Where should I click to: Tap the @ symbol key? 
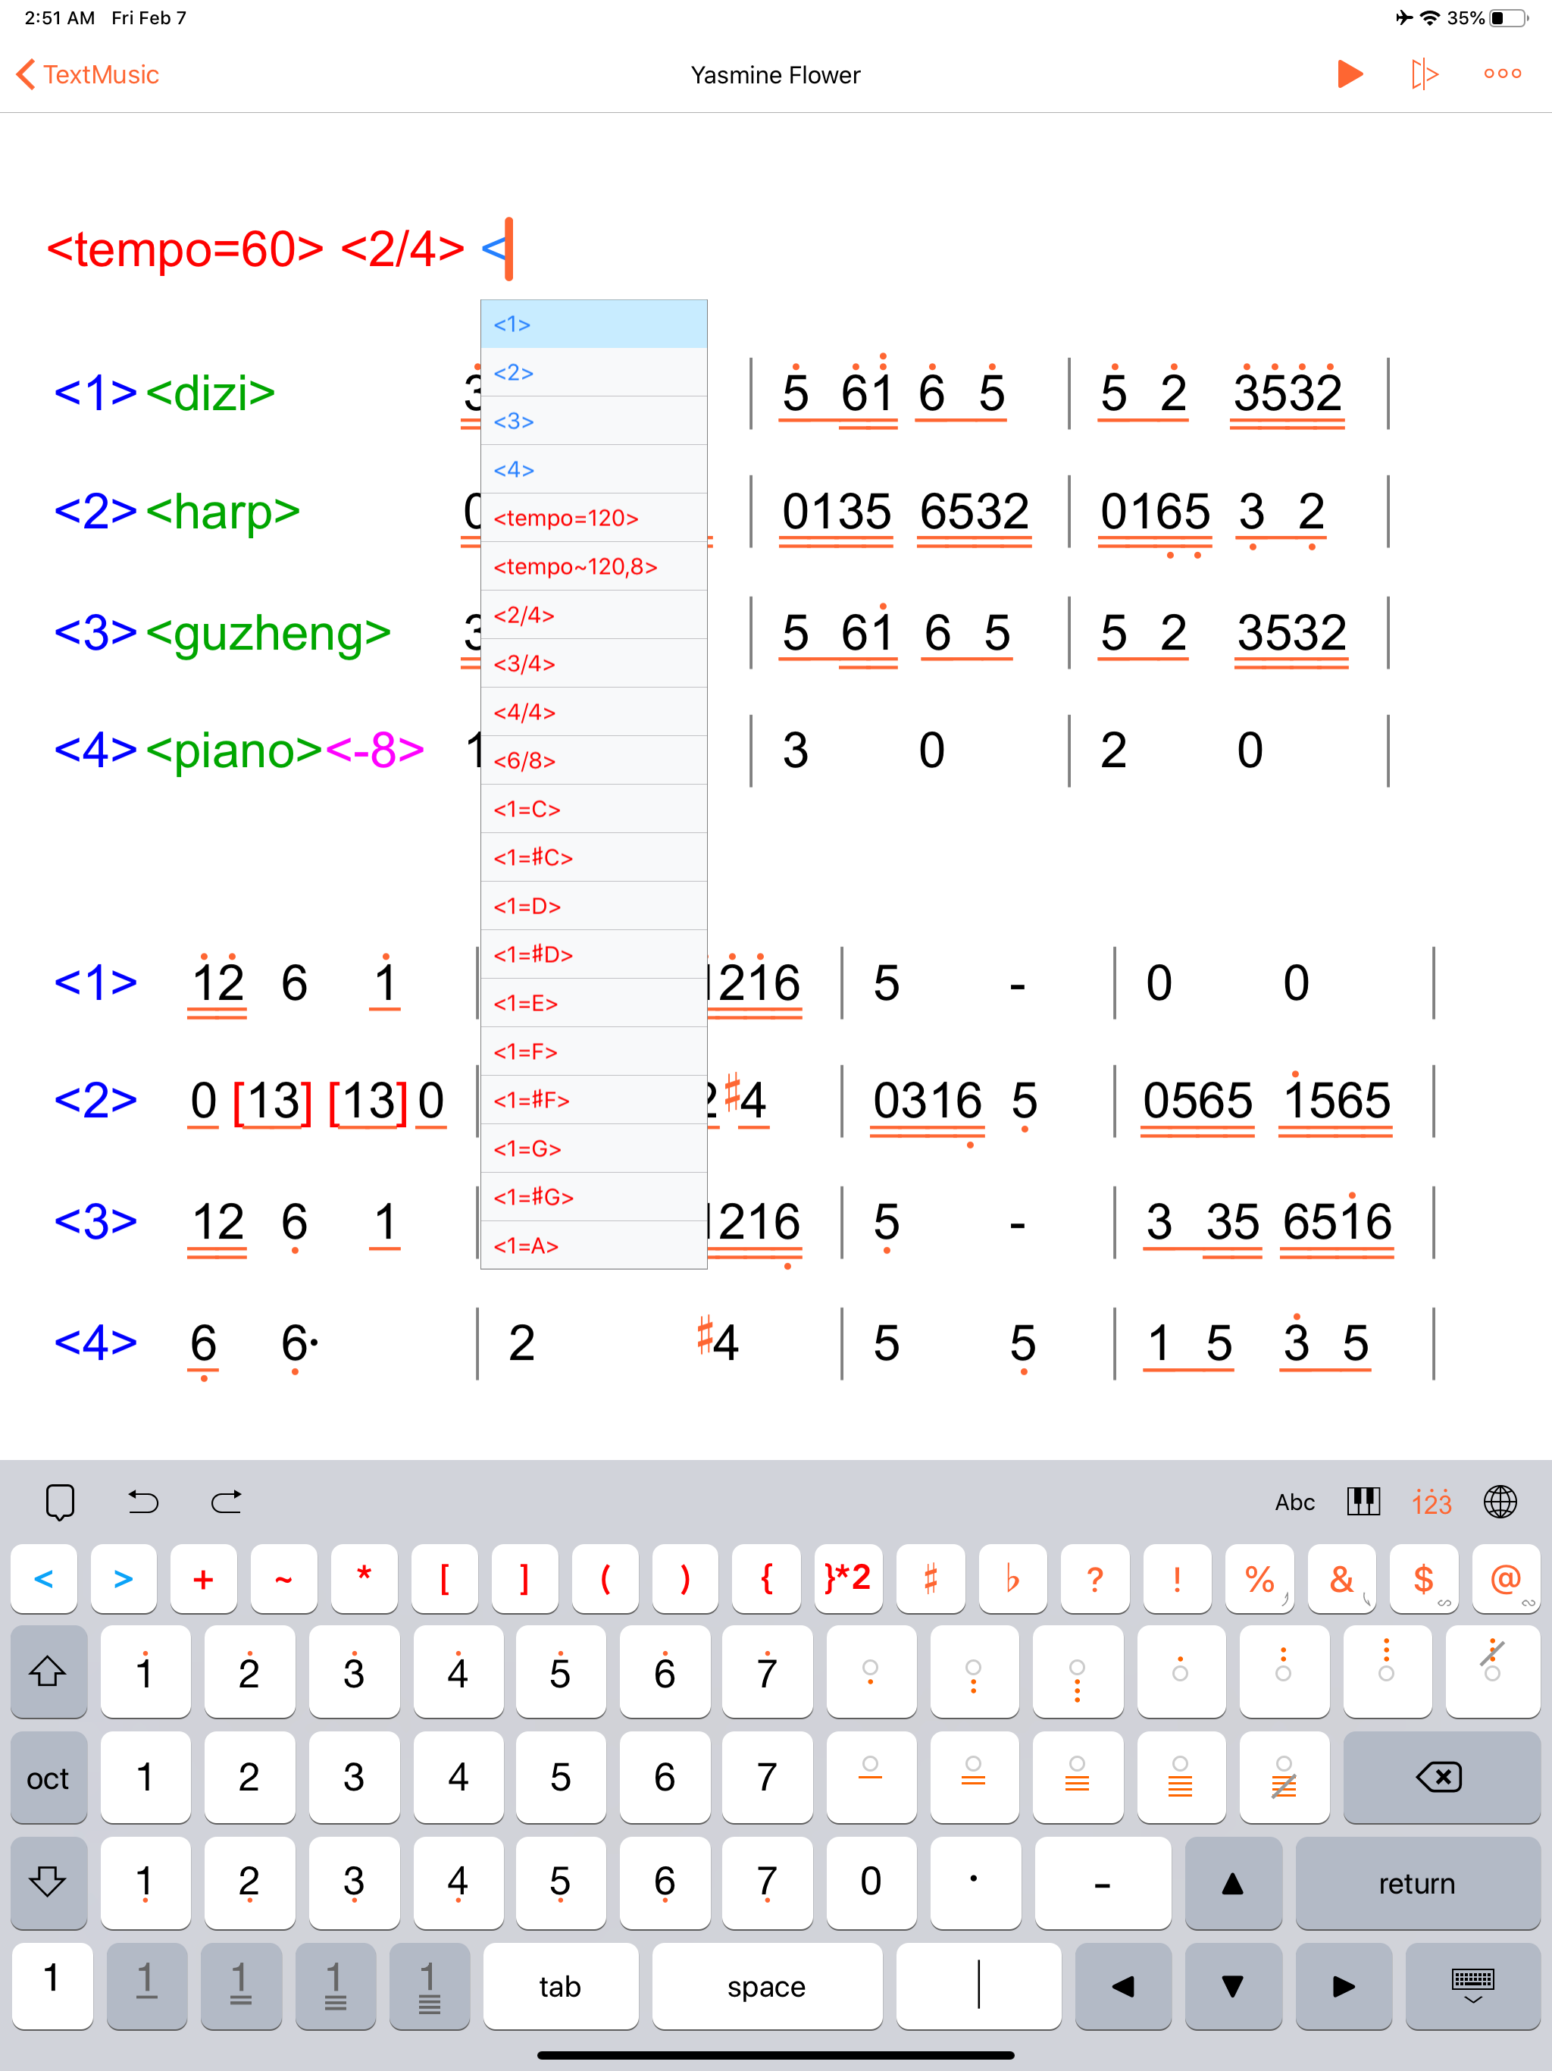point(1506,1580)
